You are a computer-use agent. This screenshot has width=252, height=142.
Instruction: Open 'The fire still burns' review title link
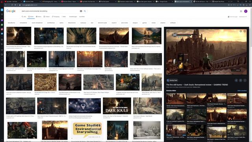pos(197,85)
